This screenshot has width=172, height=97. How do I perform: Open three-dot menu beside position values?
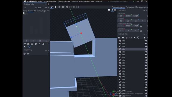(147, 16)
